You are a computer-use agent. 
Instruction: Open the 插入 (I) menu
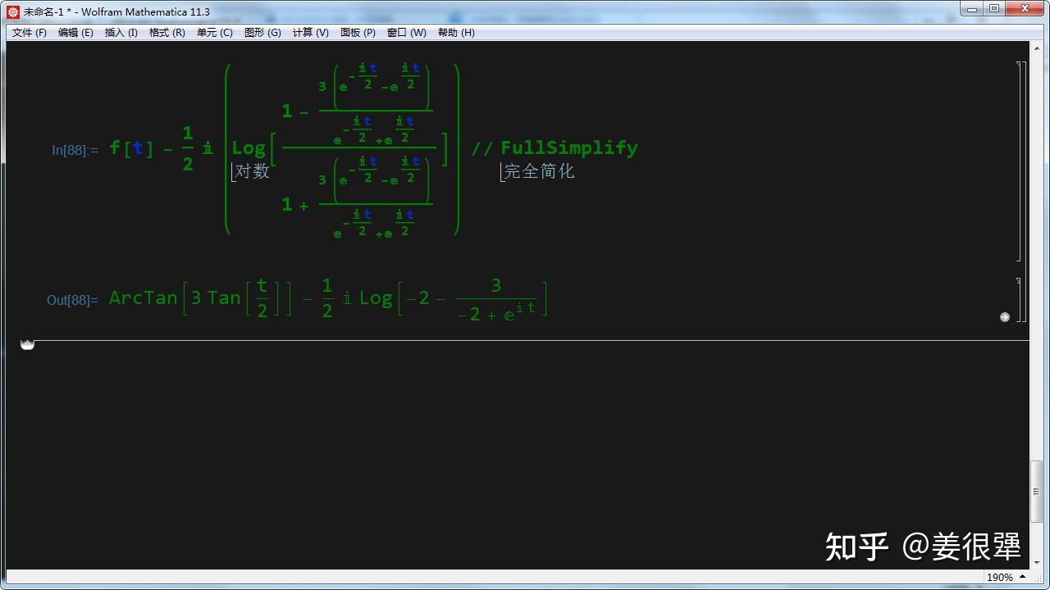121,33
